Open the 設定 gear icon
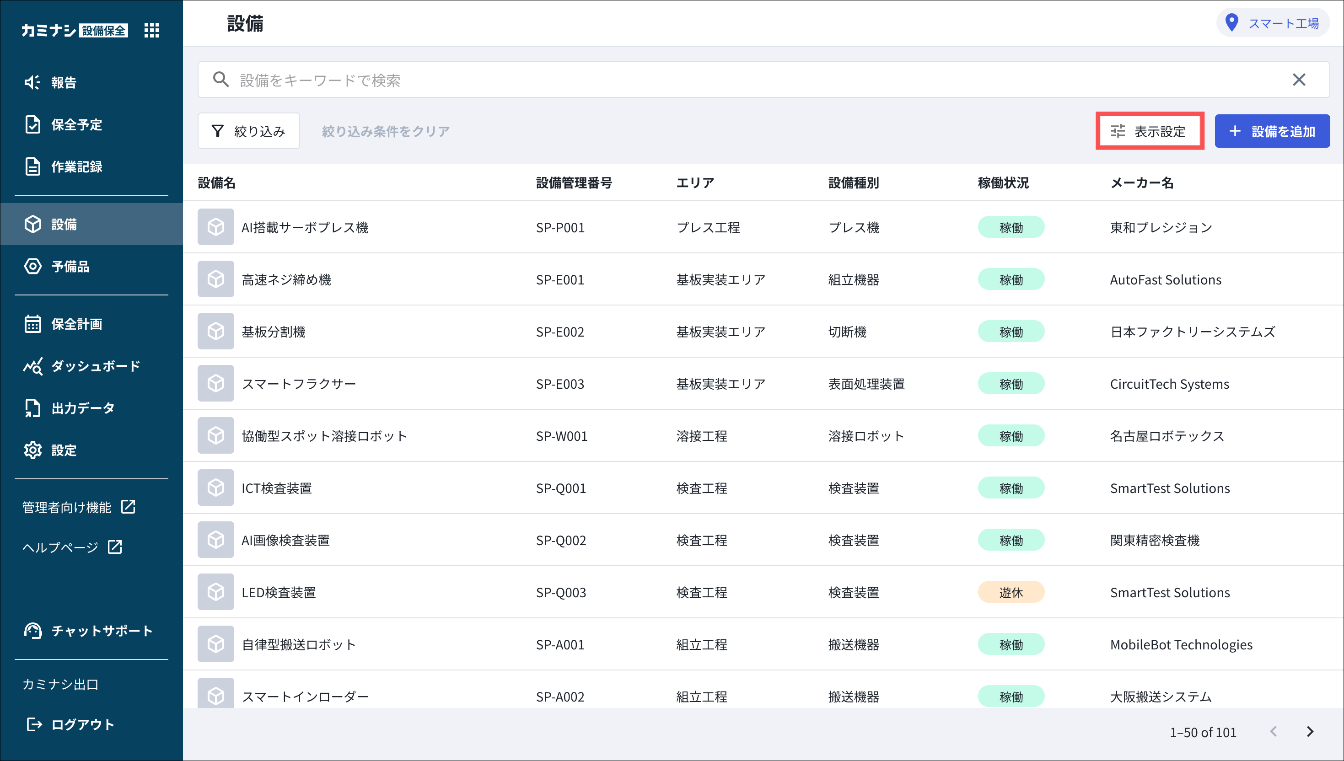1344x761 pixels. click(32, 450)
